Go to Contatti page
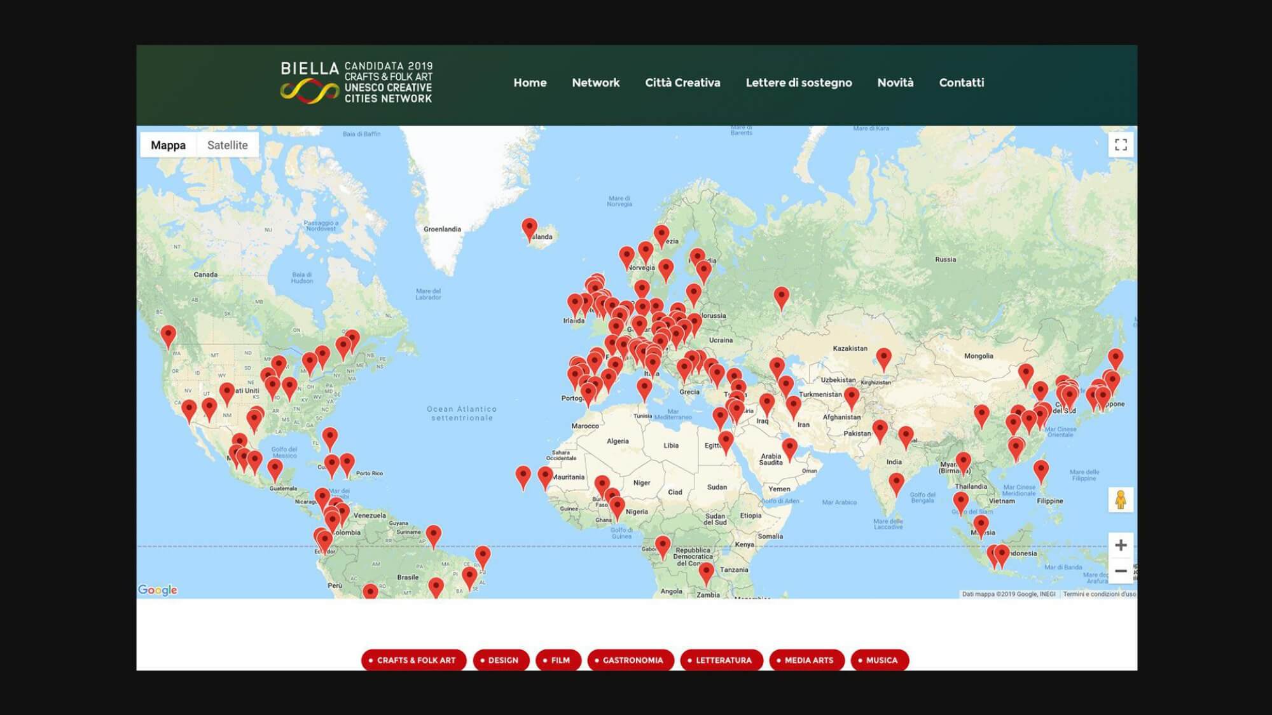The height and width of the screenshot is (715, 1272). tap(962, 83)
